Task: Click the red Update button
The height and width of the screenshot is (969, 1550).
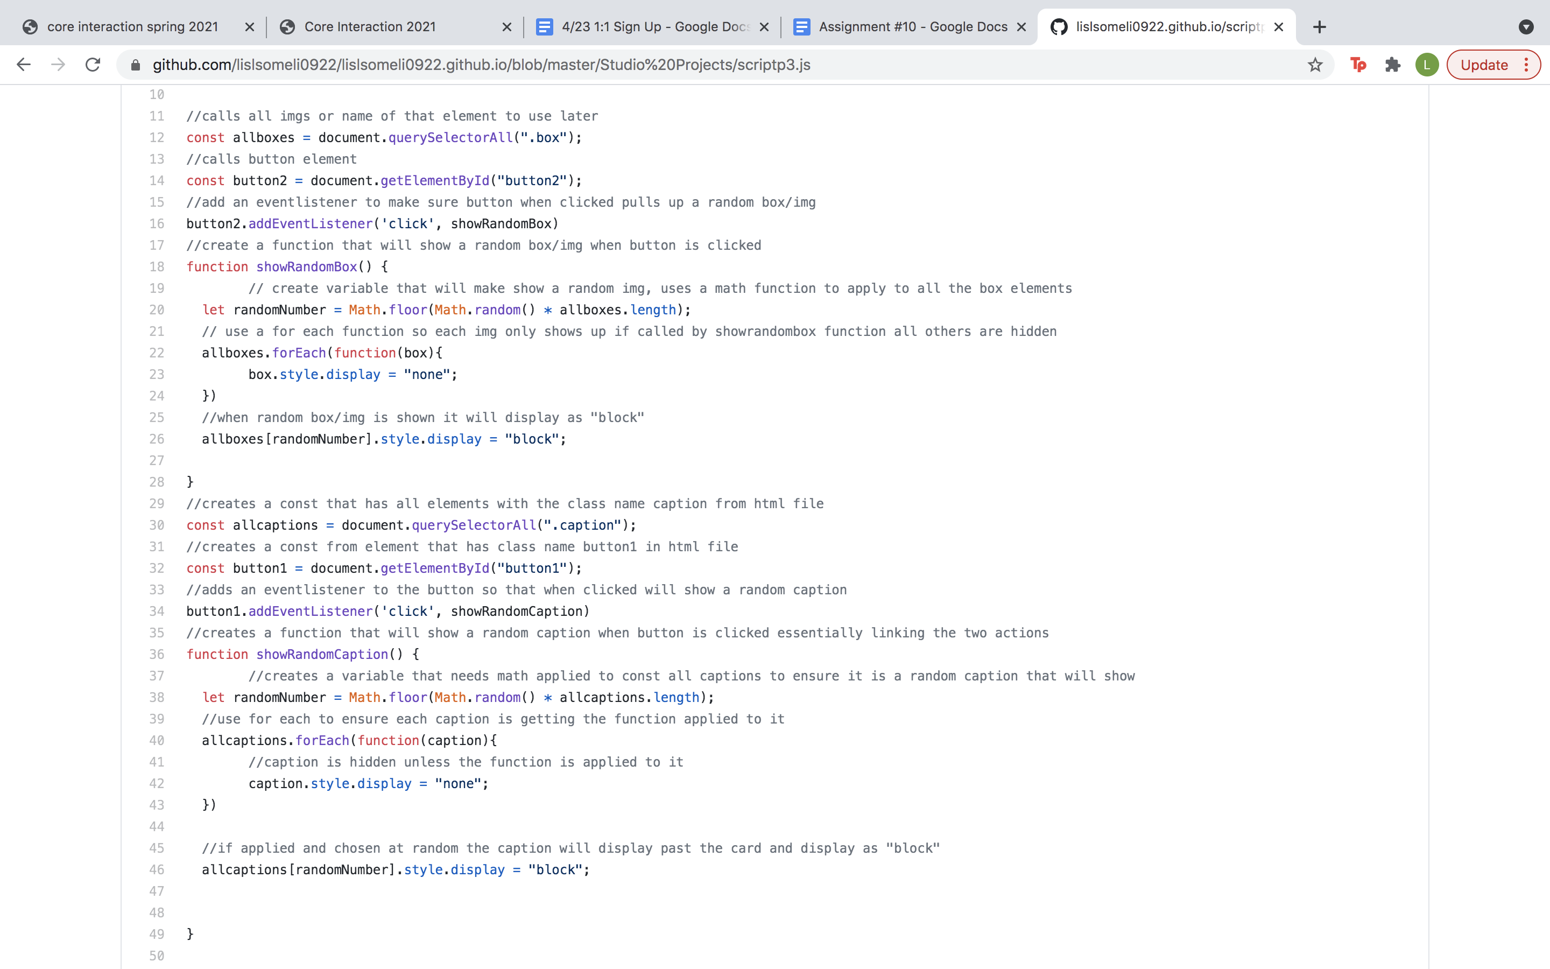Action: click(1484, 65)
